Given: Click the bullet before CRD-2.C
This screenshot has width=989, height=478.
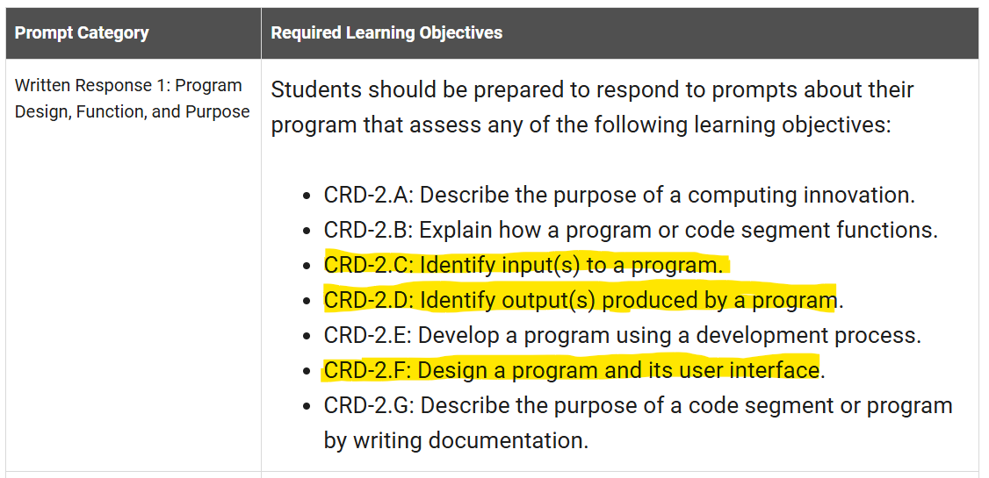Looking at the screenshot, I should (307, 267).
